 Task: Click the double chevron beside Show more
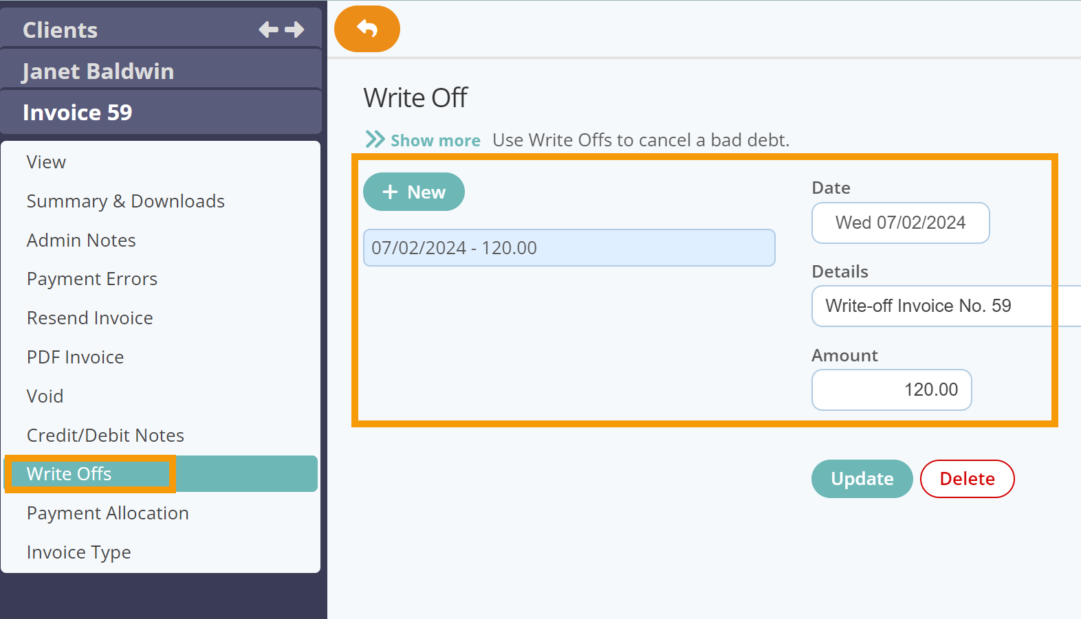(375, 139)
